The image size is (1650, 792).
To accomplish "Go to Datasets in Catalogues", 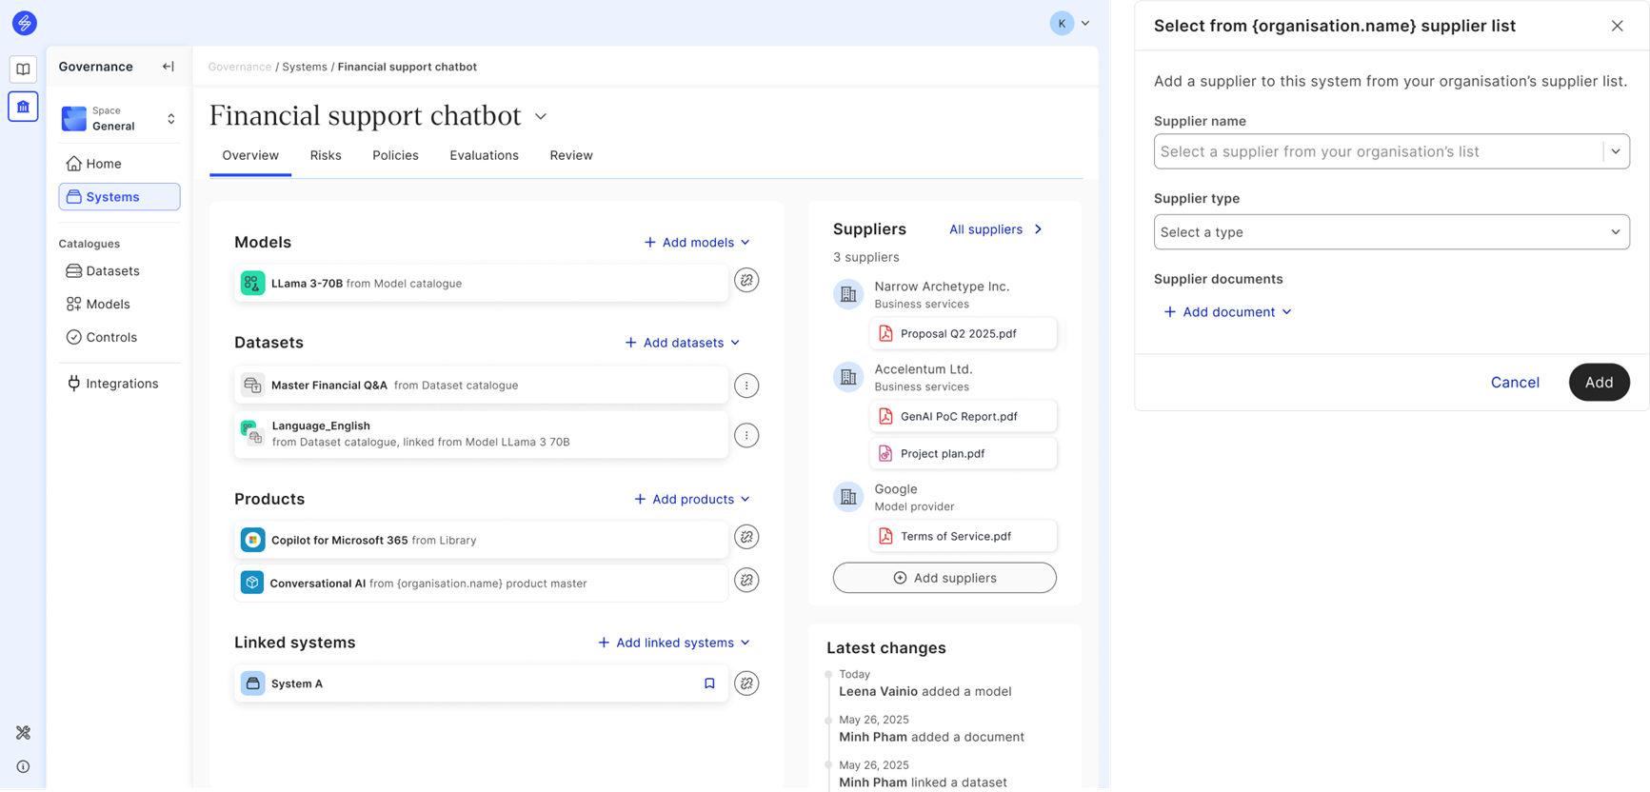I will pyautogui.click(x=112, y=271).
